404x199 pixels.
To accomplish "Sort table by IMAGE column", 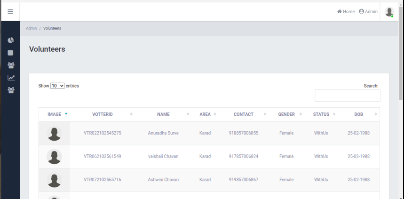I will click(55, 114).
